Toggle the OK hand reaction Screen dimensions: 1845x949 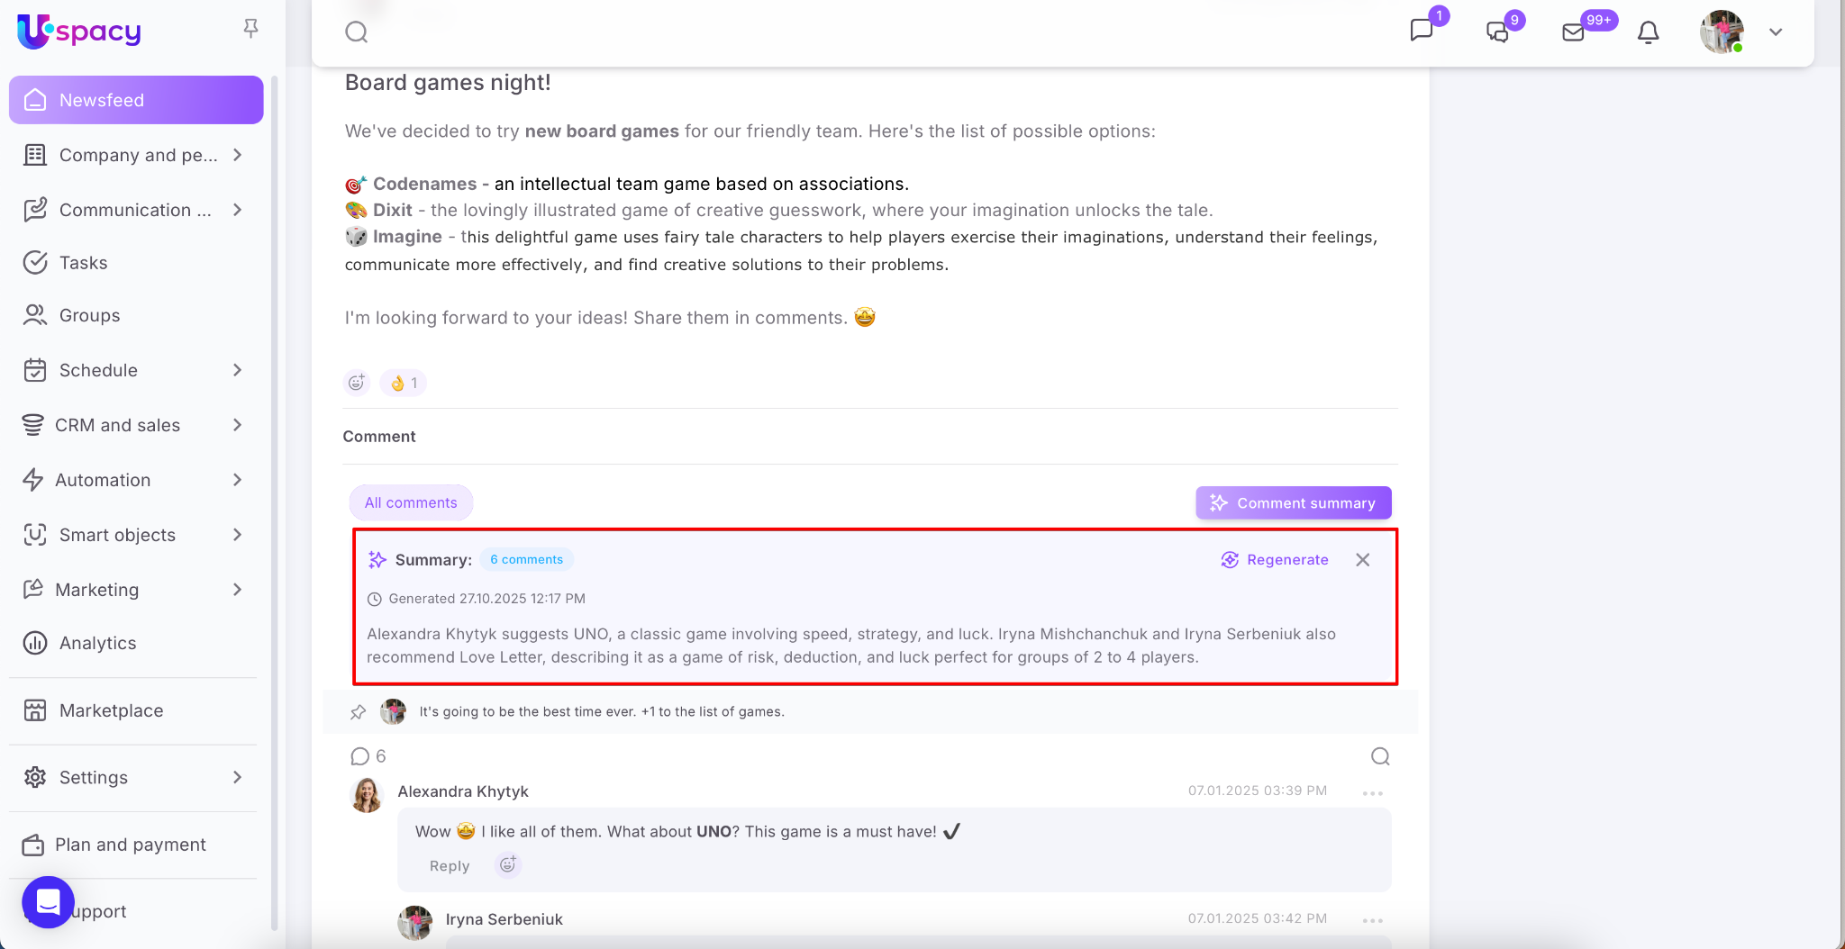[x=404, y=383]
